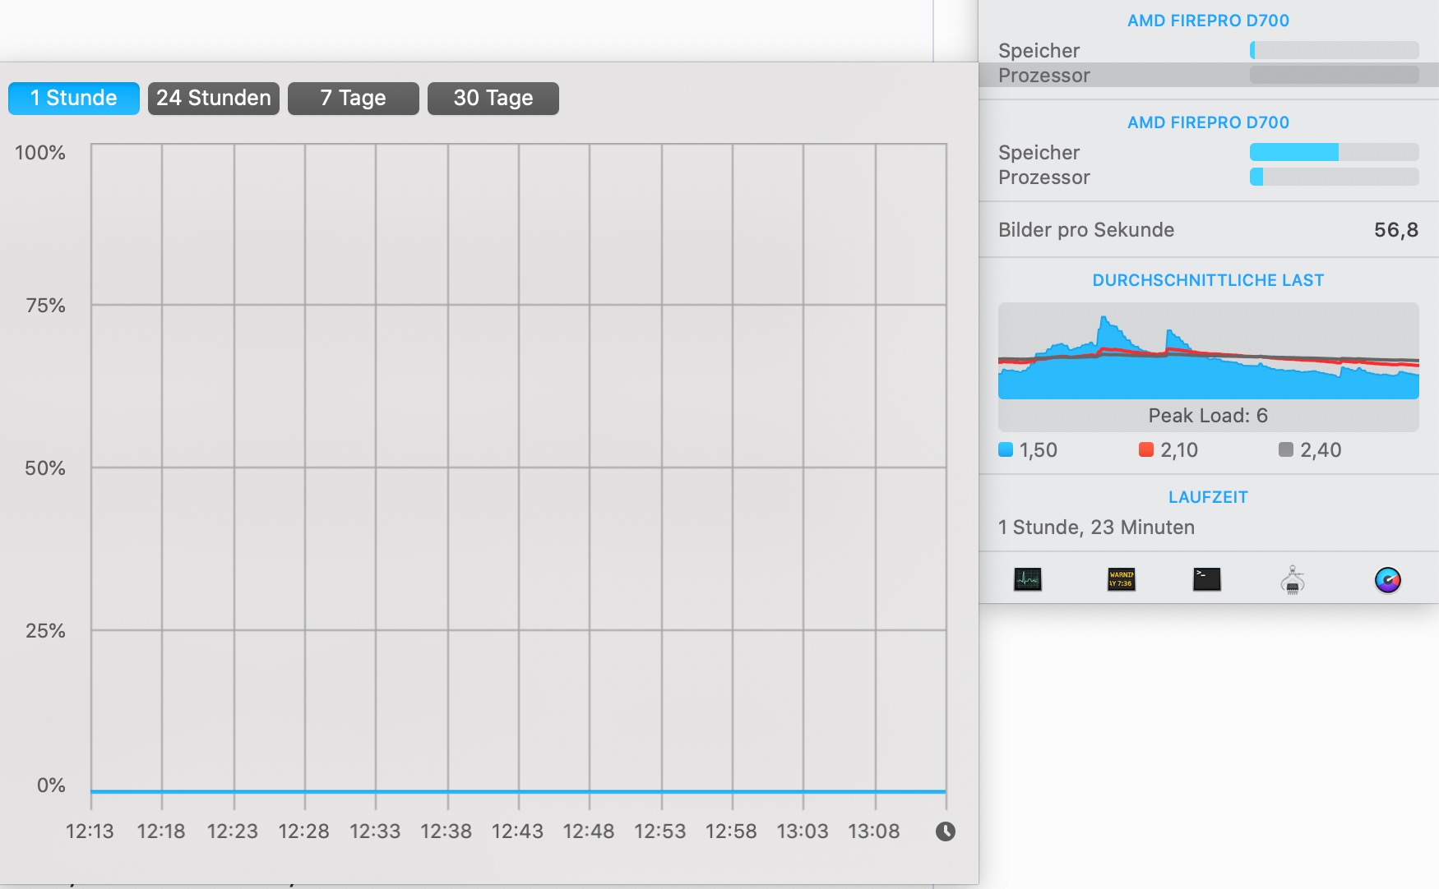Click the DURCHSCHNITTLICHE LAST heading
This screenshot has height=889, width=1439.
[x=1208, y=280]
